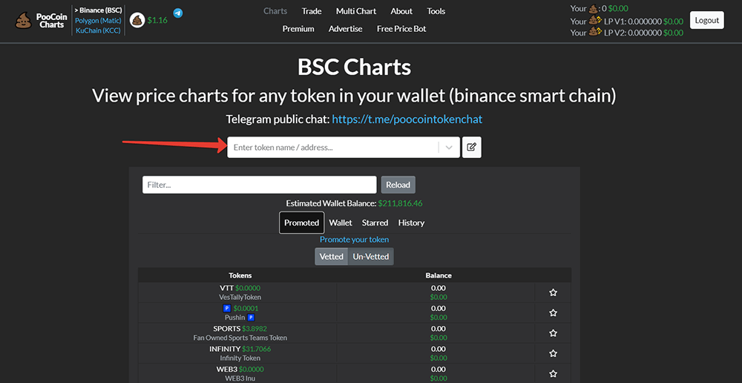Click the PooCoin Charts poop logo
This screenshot has width=742, height=383.
(24, 20)
